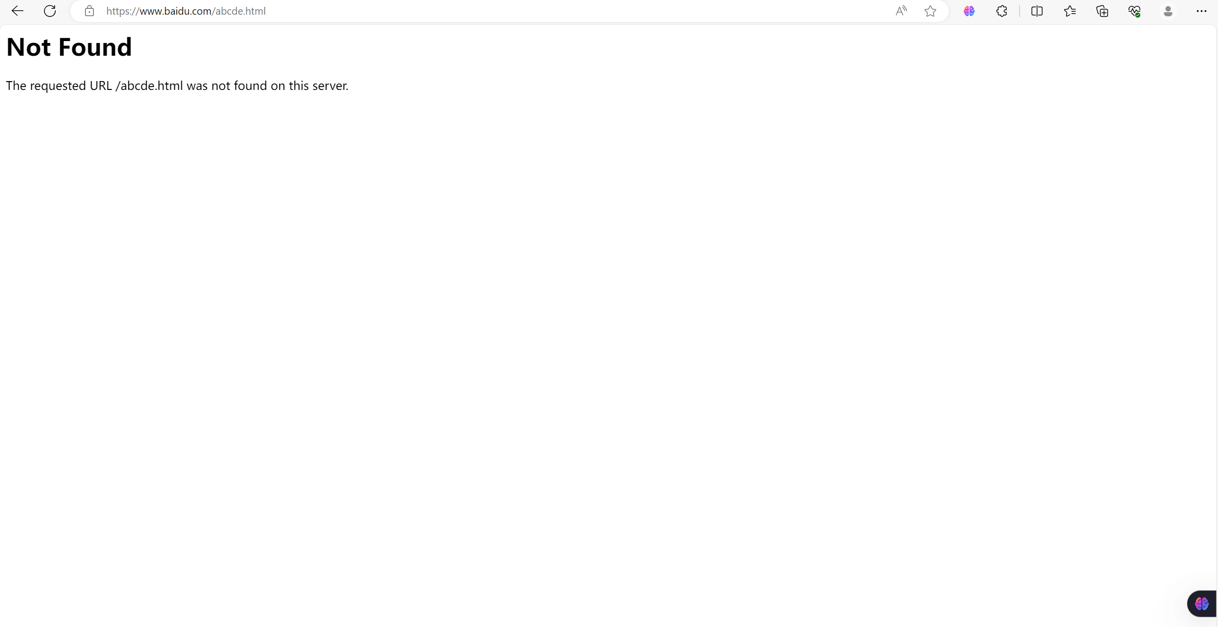Image resolution: width=1218 pixels, height=627 pixels.
Task: Open the Extensions puzzle piece menu
Action: pyautogui.click(x=1001, y=11)
